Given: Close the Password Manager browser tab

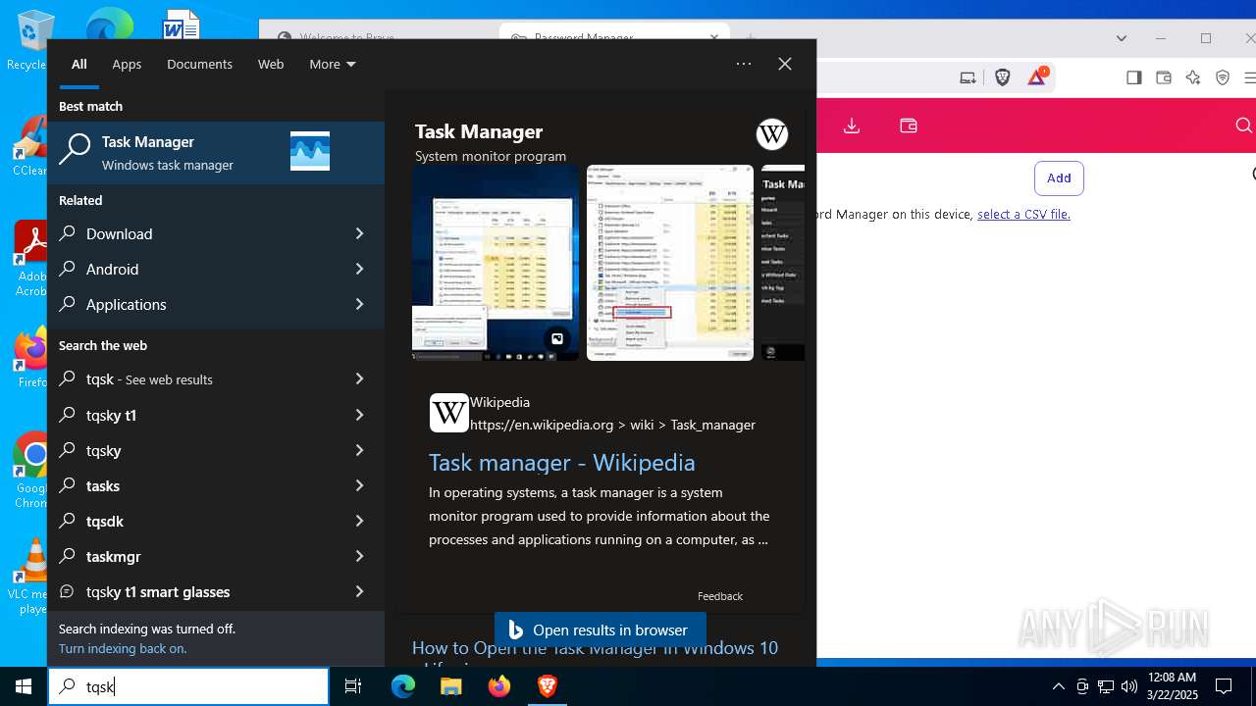Looking at the screenshot, I should (x=715, y=38).
